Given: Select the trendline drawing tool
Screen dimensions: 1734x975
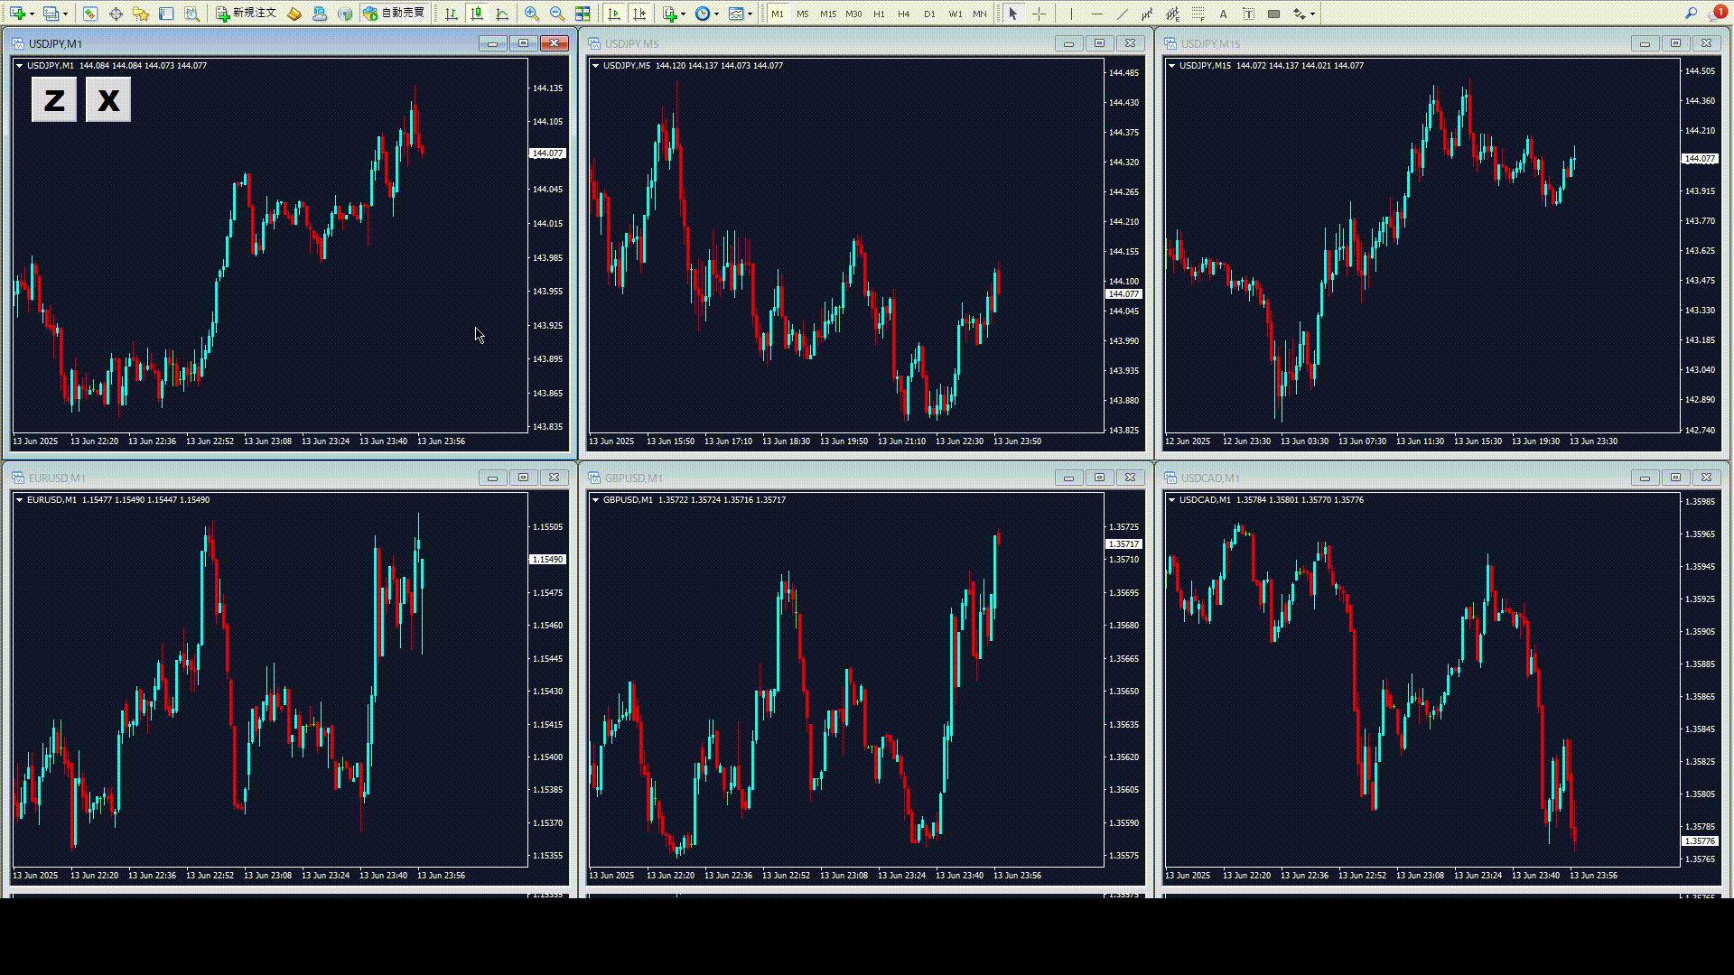Looking at the screenshot, I should click(x=1122, y=14).
